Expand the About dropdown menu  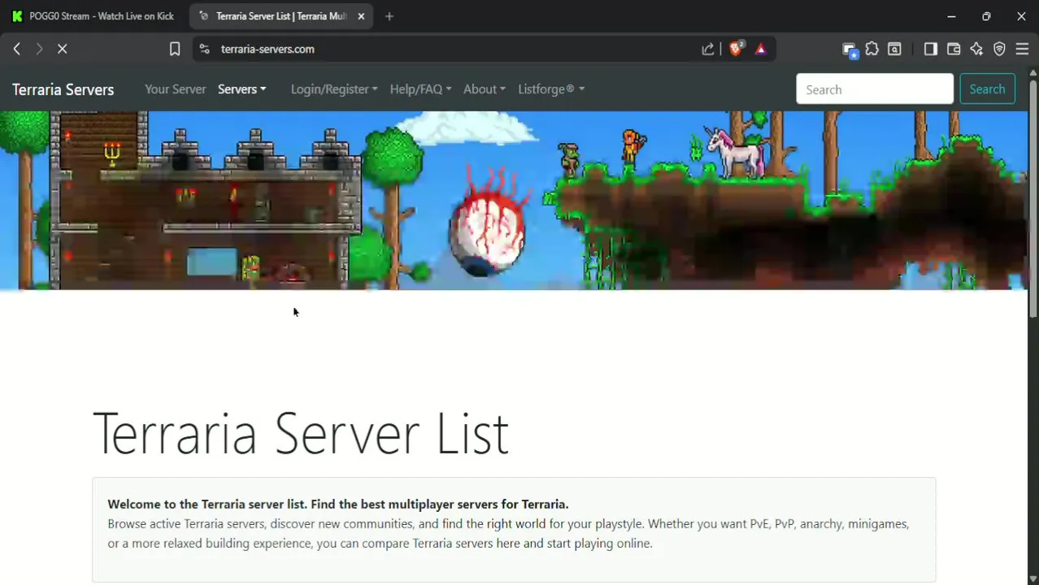pos(485,89)
